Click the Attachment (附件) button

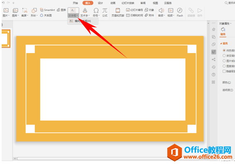coord(149,15)
